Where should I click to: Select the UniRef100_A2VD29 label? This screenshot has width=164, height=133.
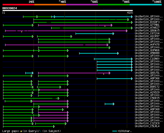[x=147, y=93]
